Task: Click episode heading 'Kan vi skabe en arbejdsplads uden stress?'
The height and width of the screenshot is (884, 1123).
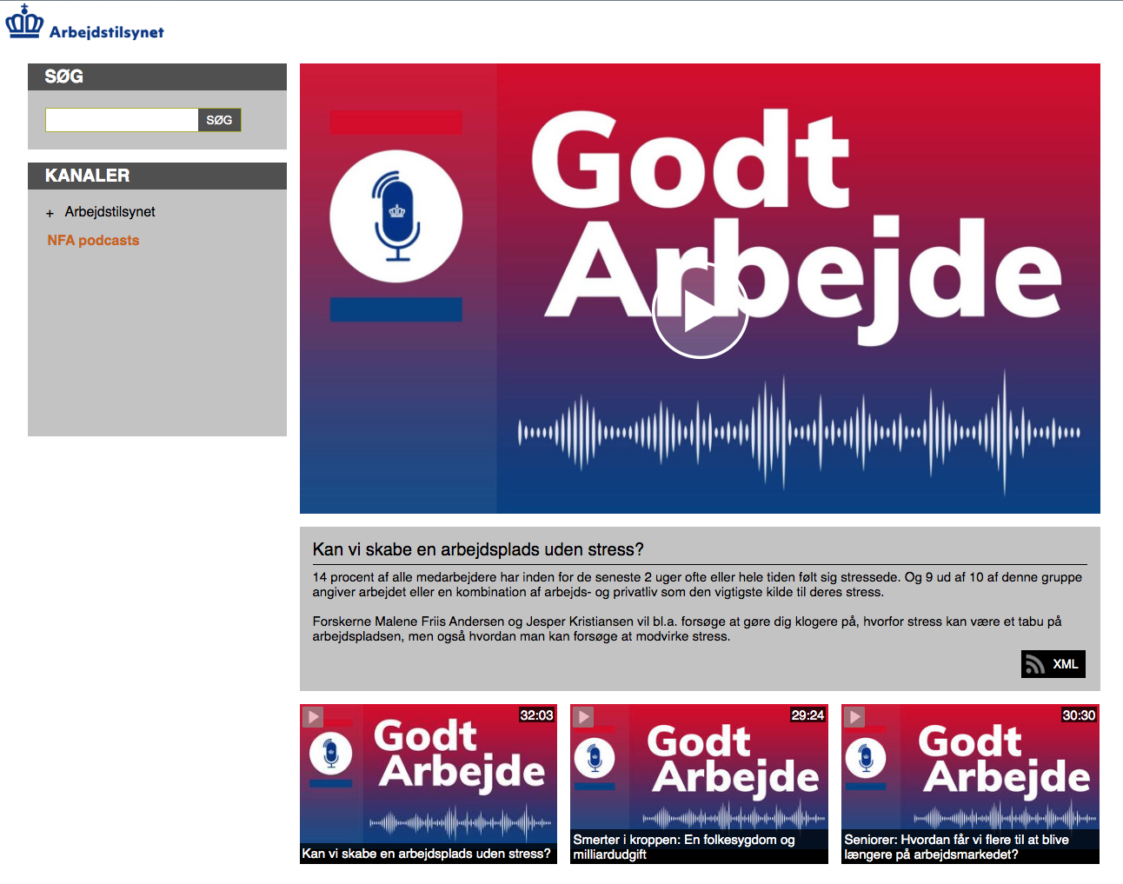Action: [478, 549]
